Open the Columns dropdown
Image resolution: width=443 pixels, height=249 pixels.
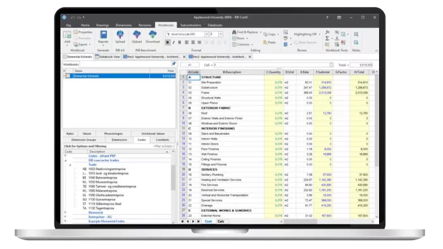[x=242, y=45]
